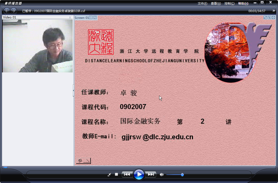Pop out the Screen 01 panel
This screenshot has width=278, height=183.
coord(265,18)
